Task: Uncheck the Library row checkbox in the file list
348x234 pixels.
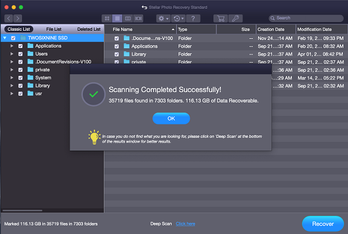Action: tap(117, 54)
